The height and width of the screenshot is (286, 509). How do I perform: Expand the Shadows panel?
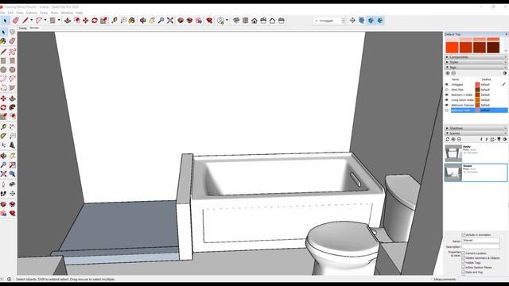(x=476, y=129)
